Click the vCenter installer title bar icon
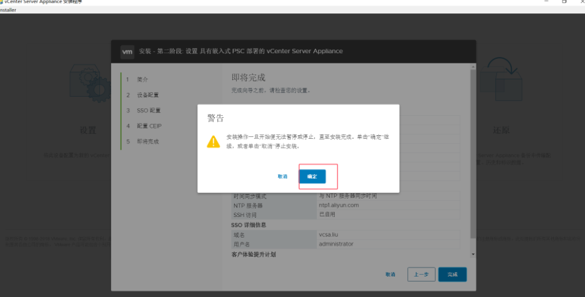 [1, 2]
